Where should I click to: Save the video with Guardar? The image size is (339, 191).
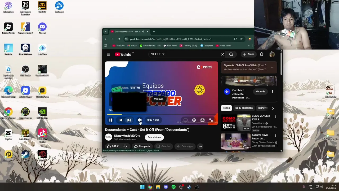[163, 146]
